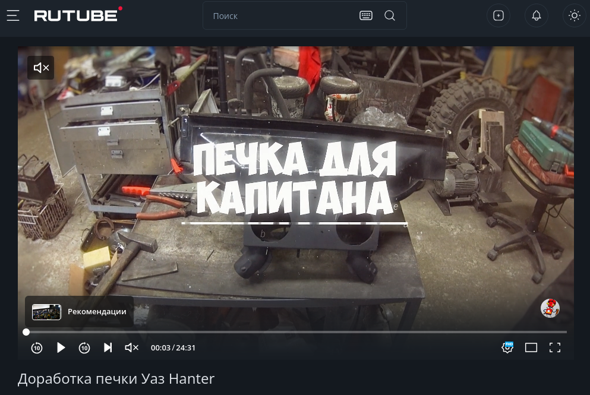Open the channel avatar in the video
590x395 pixels.
[x=550, y=308]
